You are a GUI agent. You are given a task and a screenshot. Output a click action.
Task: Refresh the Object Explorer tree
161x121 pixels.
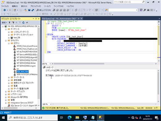[23, 22]
